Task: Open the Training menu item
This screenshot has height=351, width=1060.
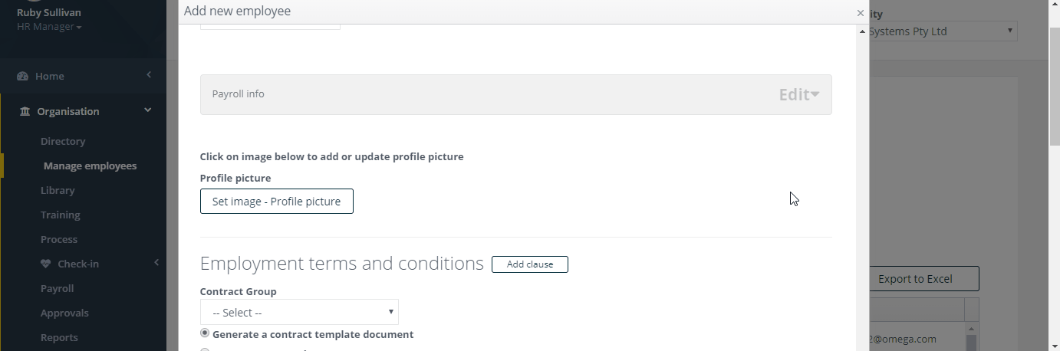Action: 61,215
